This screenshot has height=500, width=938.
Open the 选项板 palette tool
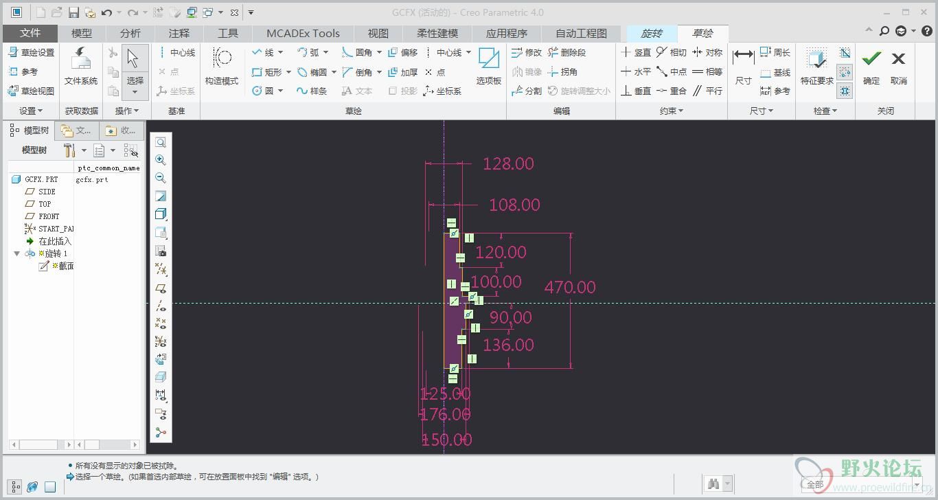point(489,60)
